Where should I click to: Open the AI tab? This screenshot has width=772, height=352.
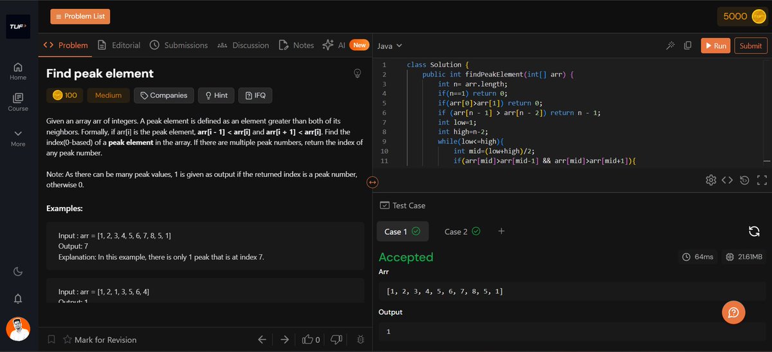tap(345, 45)
